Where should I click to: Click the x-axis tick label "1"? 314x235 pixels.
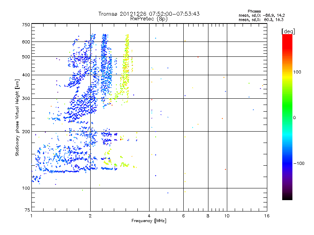click(31, 216)
